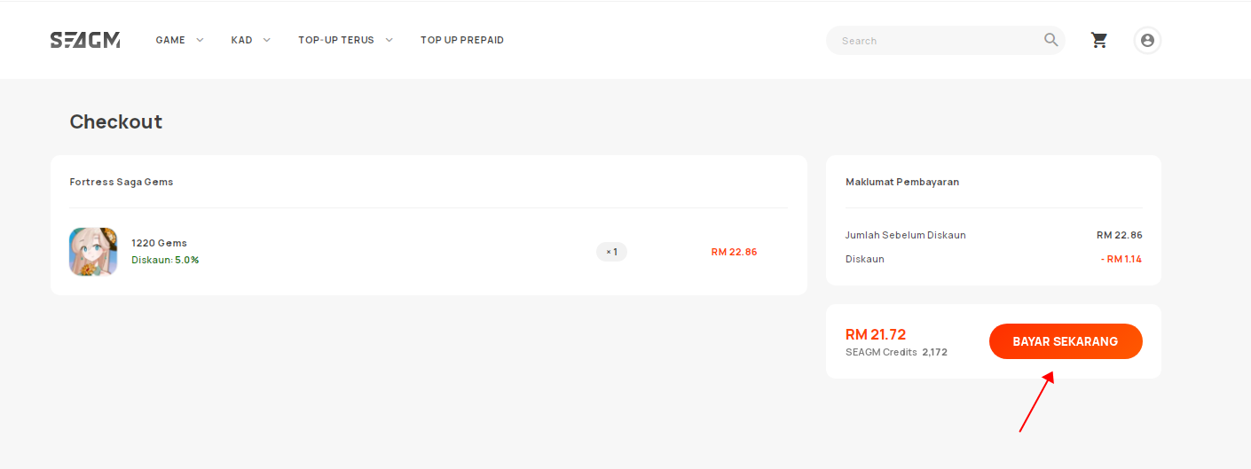Screen dimensions: 1251x469
Task: Open the user account profile icon
Action: (1147, 40)
